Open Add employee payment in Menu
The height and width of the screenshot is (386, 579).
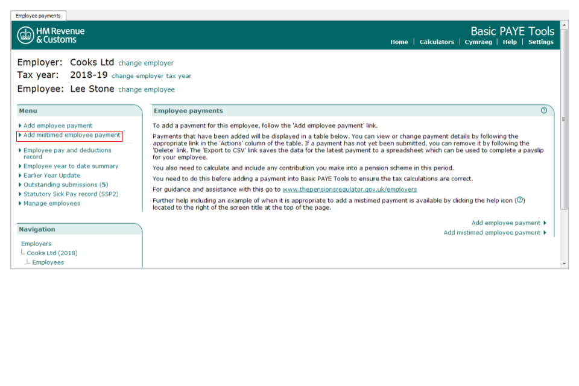click(x=58, y=125)
